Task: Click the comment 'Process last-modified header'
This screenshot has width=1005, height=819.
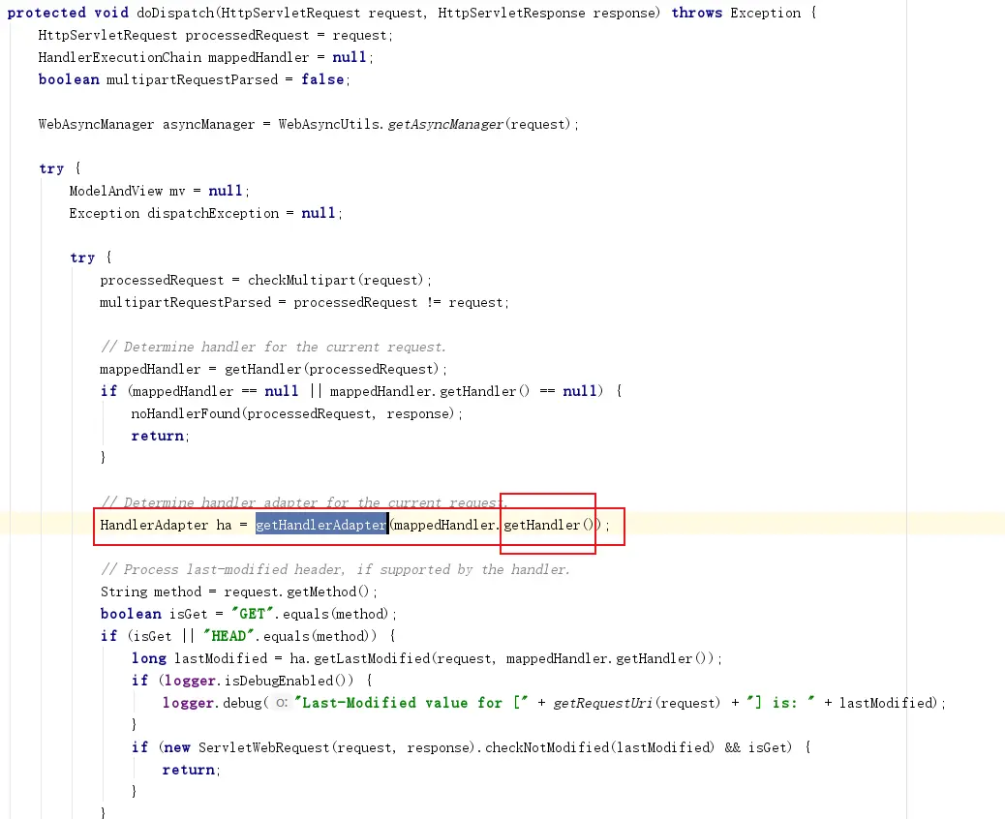Action: [x=336, y=569]
